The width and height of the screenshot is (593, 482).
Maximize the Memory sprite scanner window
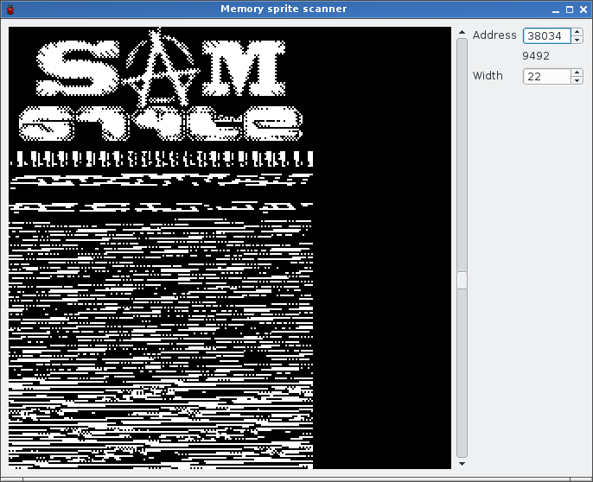tap(569, 9)
